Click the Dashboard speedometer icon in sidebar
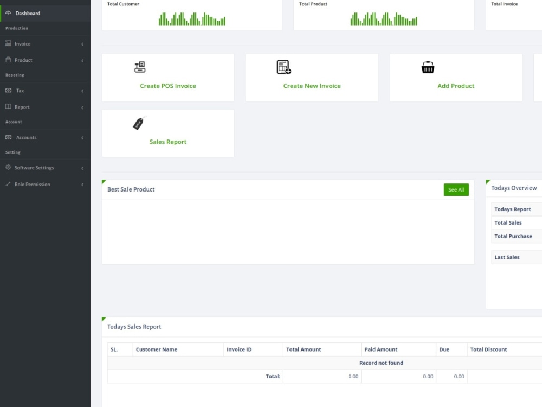 click(8, 13)
